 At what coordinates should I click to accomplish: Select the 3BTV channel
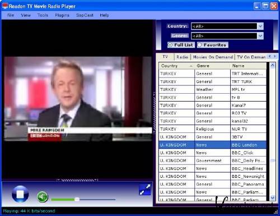(x=212, y=137)
